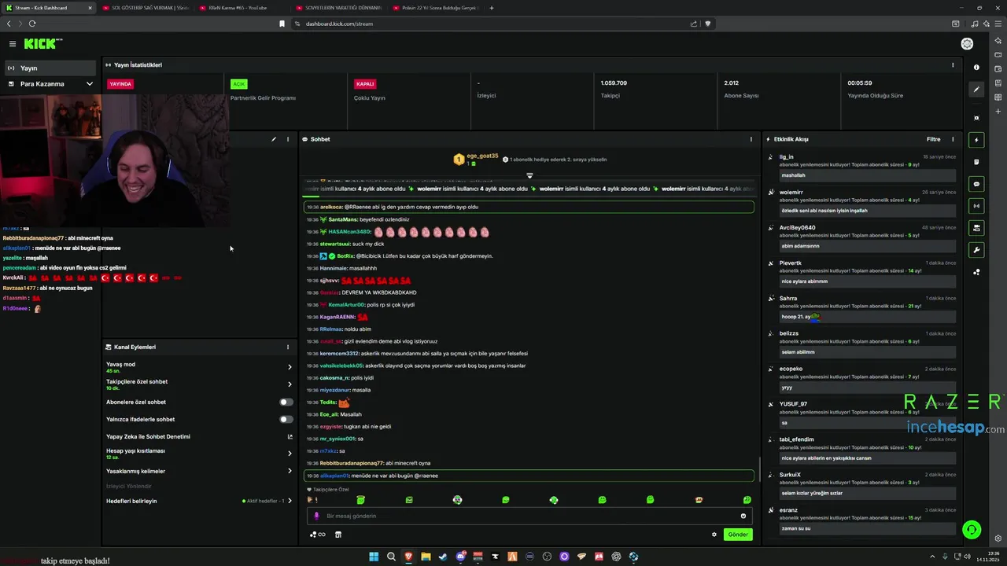Image resolution: width=1007 pixels, height=566 pixels.
Task: Click the AÇIK Partnerlik Gelir Programı badge
Action: [x=238, y=84]
